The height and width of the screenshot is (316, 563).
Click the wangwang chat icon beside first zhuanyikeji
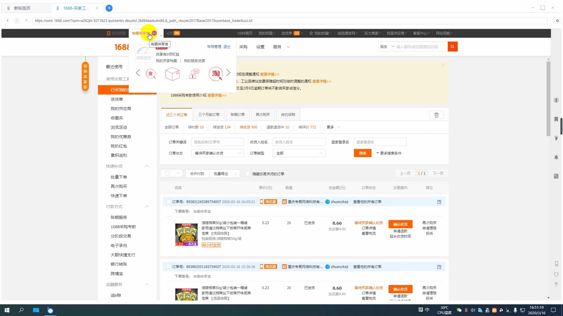click(x=328, y=202)
